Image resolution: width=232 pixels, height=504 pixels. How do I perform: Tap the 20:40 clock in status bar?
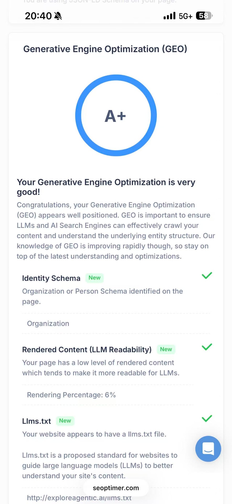coord(38,16)
